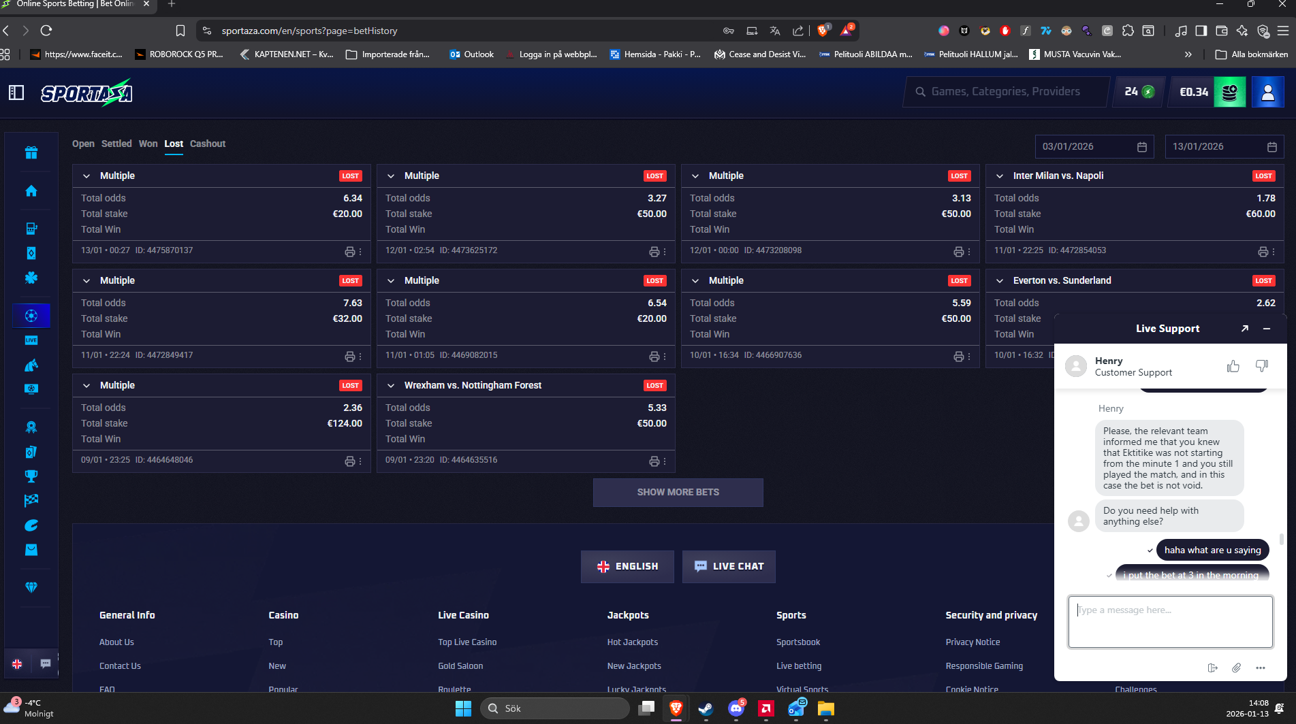Give thumbs up to Henry support
Image resolution: width=1296 pixels, height=724 pixels.
click(x=1233, y=366)
